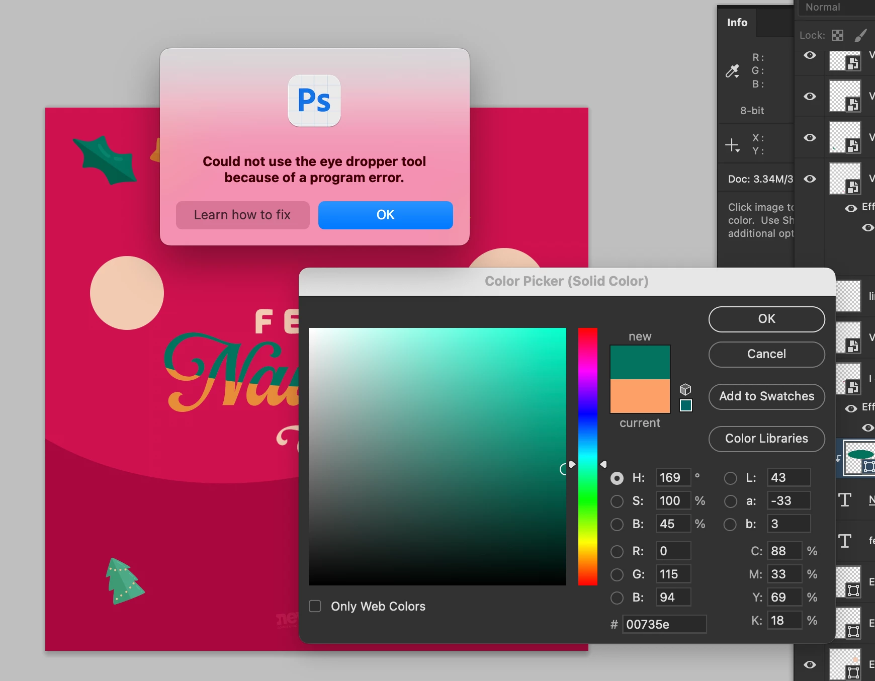Click the blue field showing 94
This screenshot has width=875, height=681.
tap(673, 598)
